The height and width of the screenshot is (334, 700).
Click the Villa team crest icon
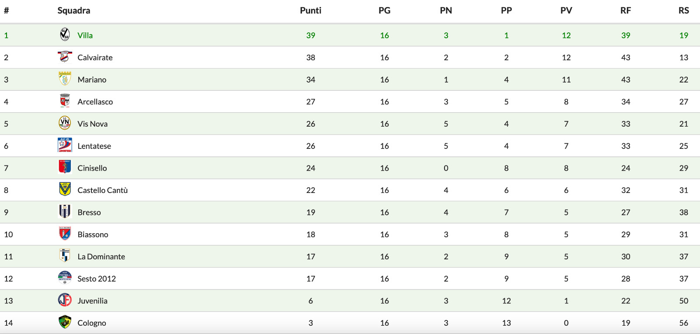(65, 34)
